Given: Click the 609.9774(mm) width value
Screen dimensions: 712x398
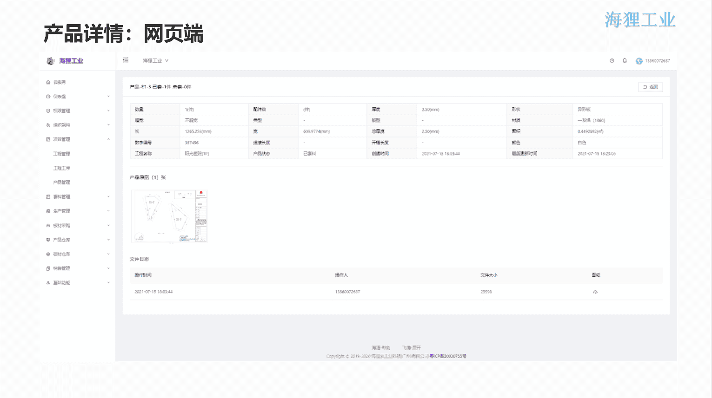Looking at the screenshot, I should tap(316, 131).
